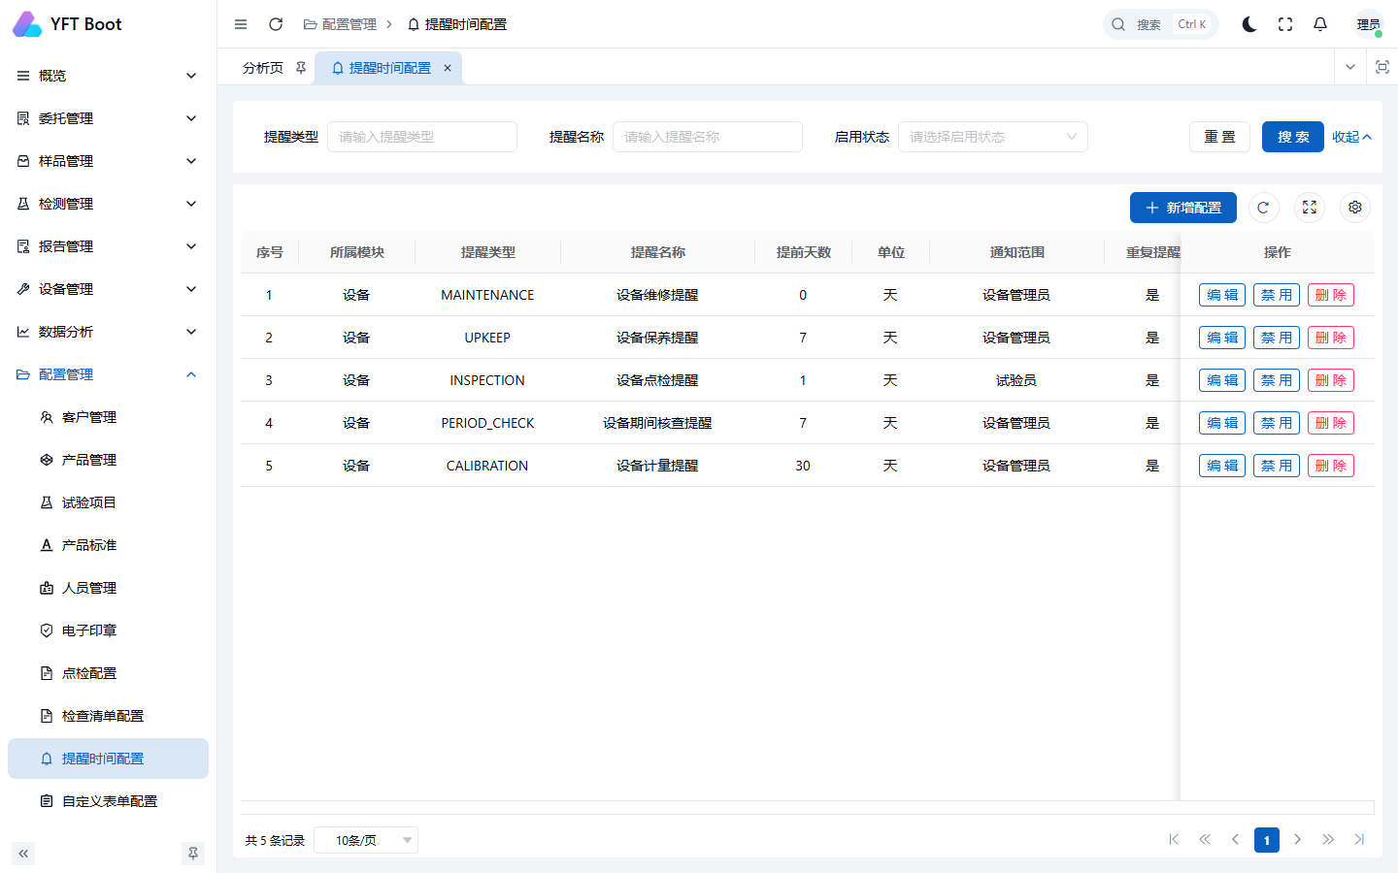The image size is (1398, 873).
Task: Open the 启用状态 dropdown
Action: click(993, 137)
